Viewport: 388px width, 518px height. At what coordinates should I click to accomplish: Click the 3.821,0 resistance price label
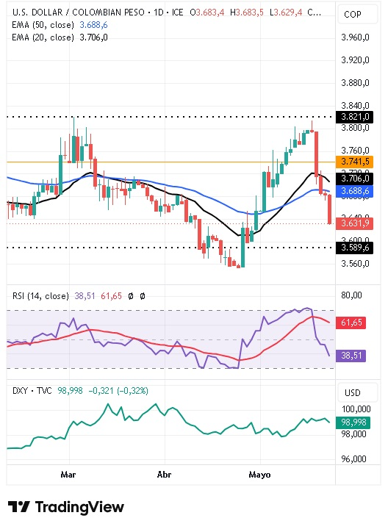(354, 117)
